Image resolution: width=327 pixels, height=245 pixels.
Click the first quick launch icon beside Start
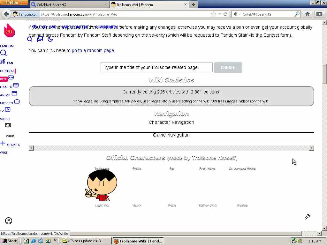(x=26, y=241)
